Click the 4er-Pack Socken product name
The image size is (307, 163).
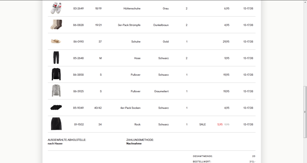coord(130,108)
